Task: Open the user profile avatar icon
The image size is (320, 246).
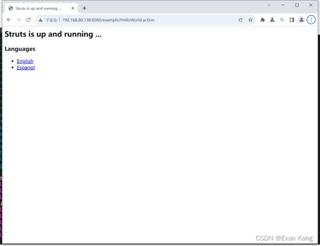Action: [x=301, y=20]
